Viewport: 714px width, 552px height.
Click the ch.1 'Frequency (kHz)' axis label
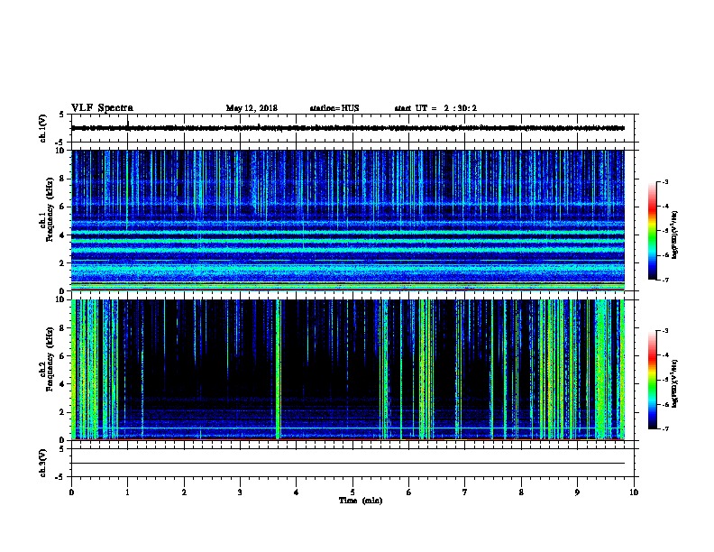pos(50,209)
